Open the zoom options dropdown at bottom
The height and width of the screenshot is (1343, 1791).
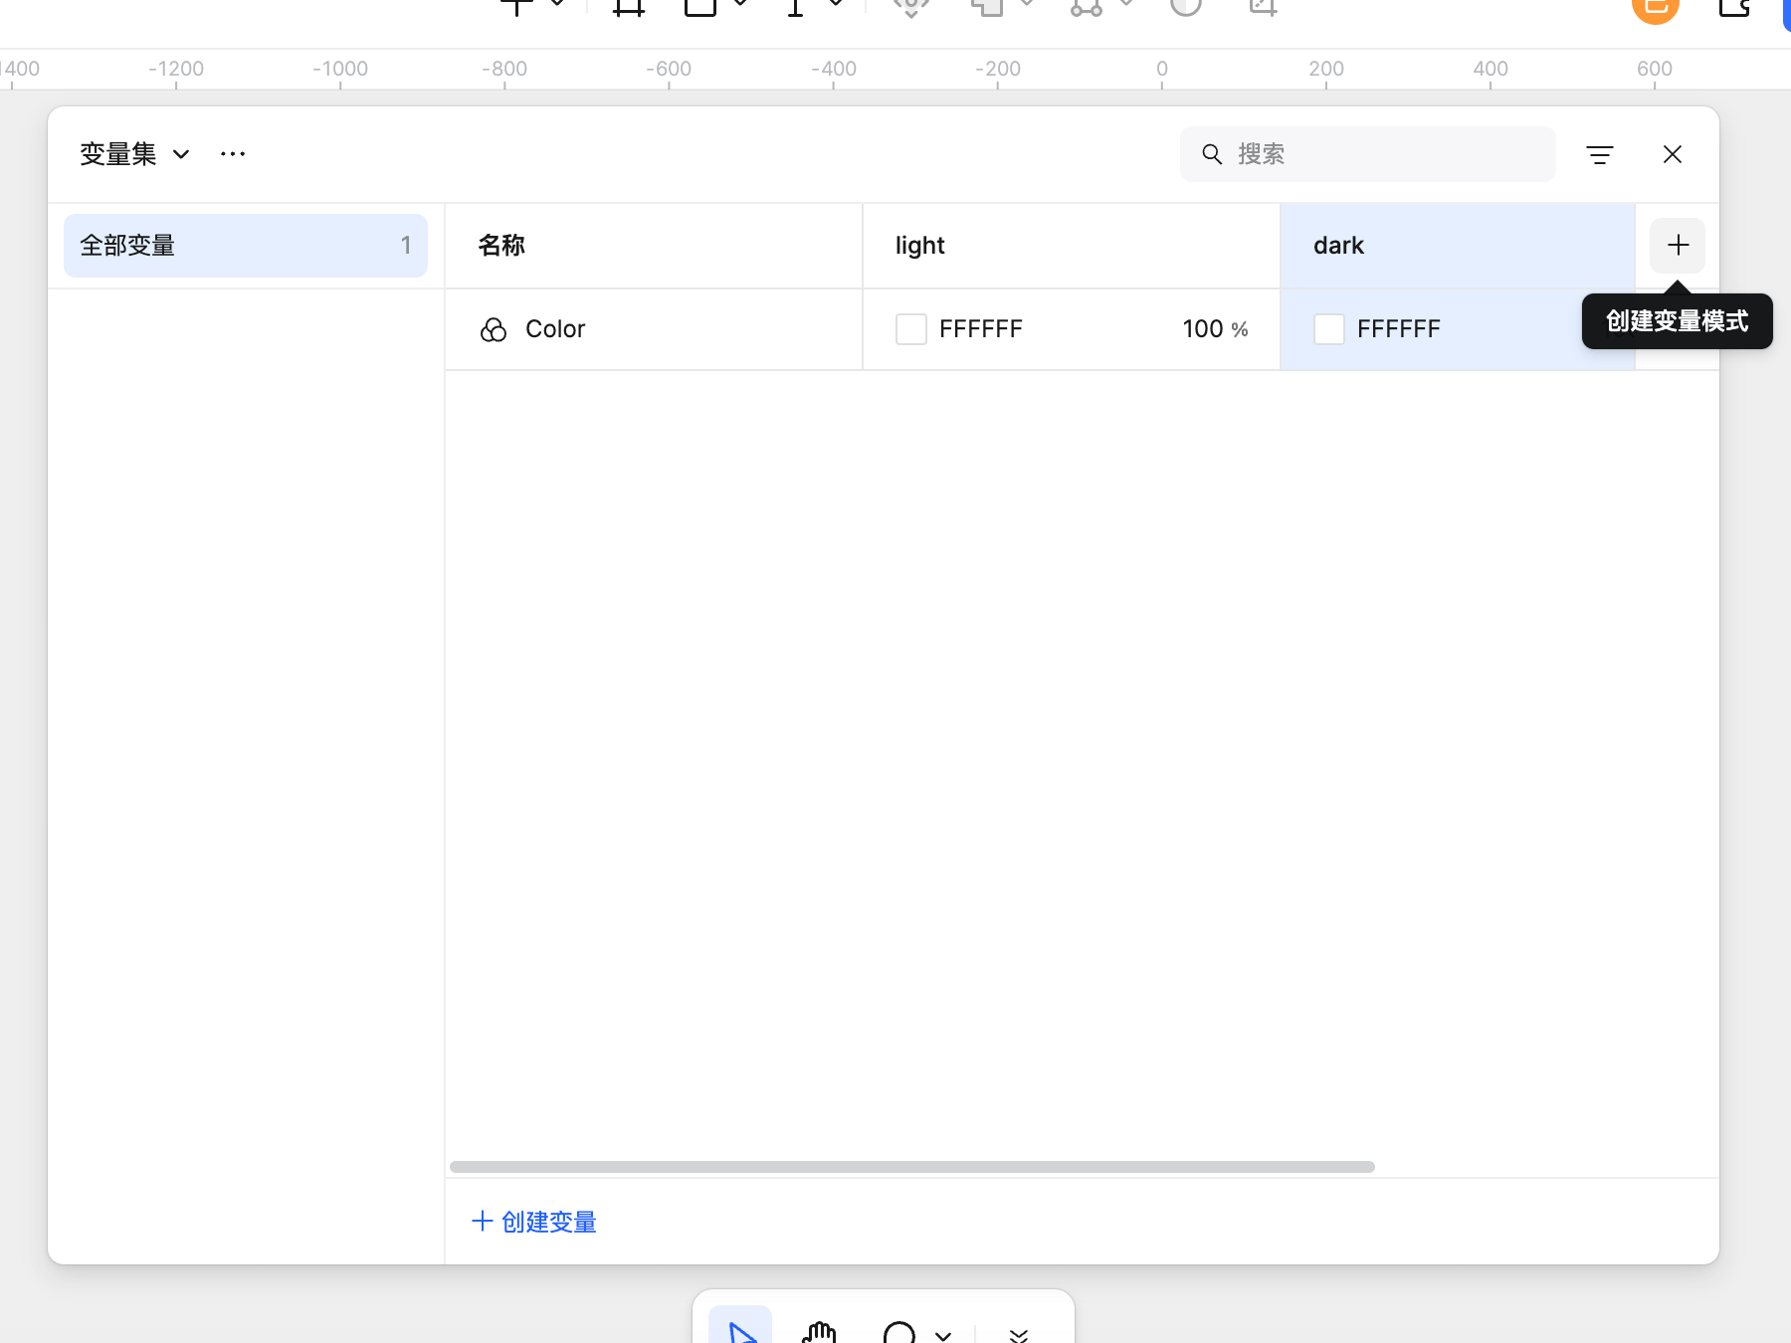[x=943, y=1336]
